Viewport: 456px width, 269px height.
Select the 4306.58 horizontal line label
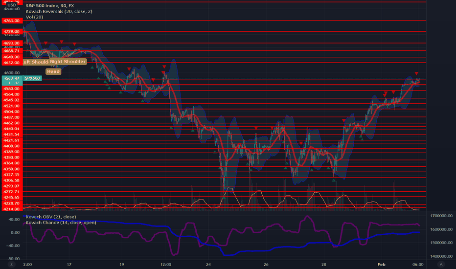coord(12,180)
